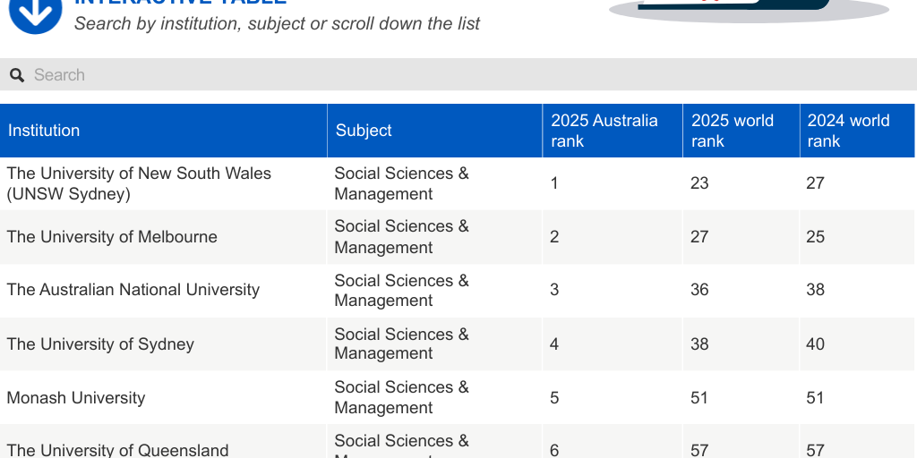Click Sydney's 2025 world rank 38
The image size is (917, 458).
click(699, 344)
